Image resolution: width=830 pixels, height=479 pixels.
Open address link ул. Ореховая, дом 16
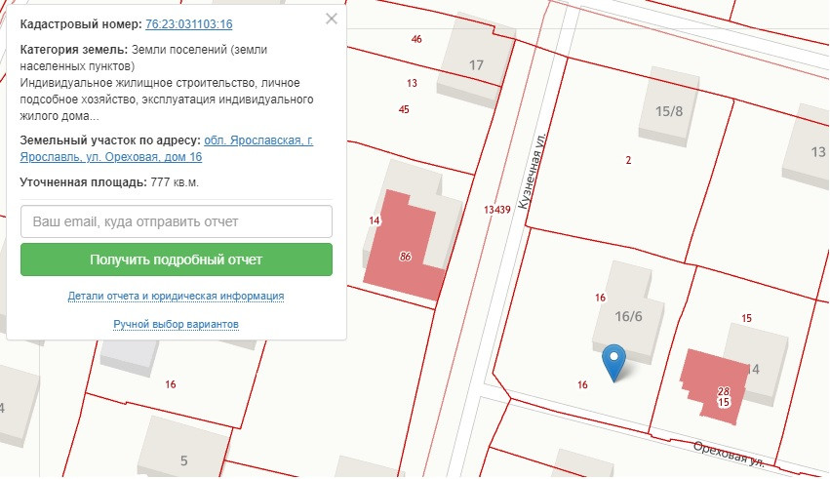point(166,148)
